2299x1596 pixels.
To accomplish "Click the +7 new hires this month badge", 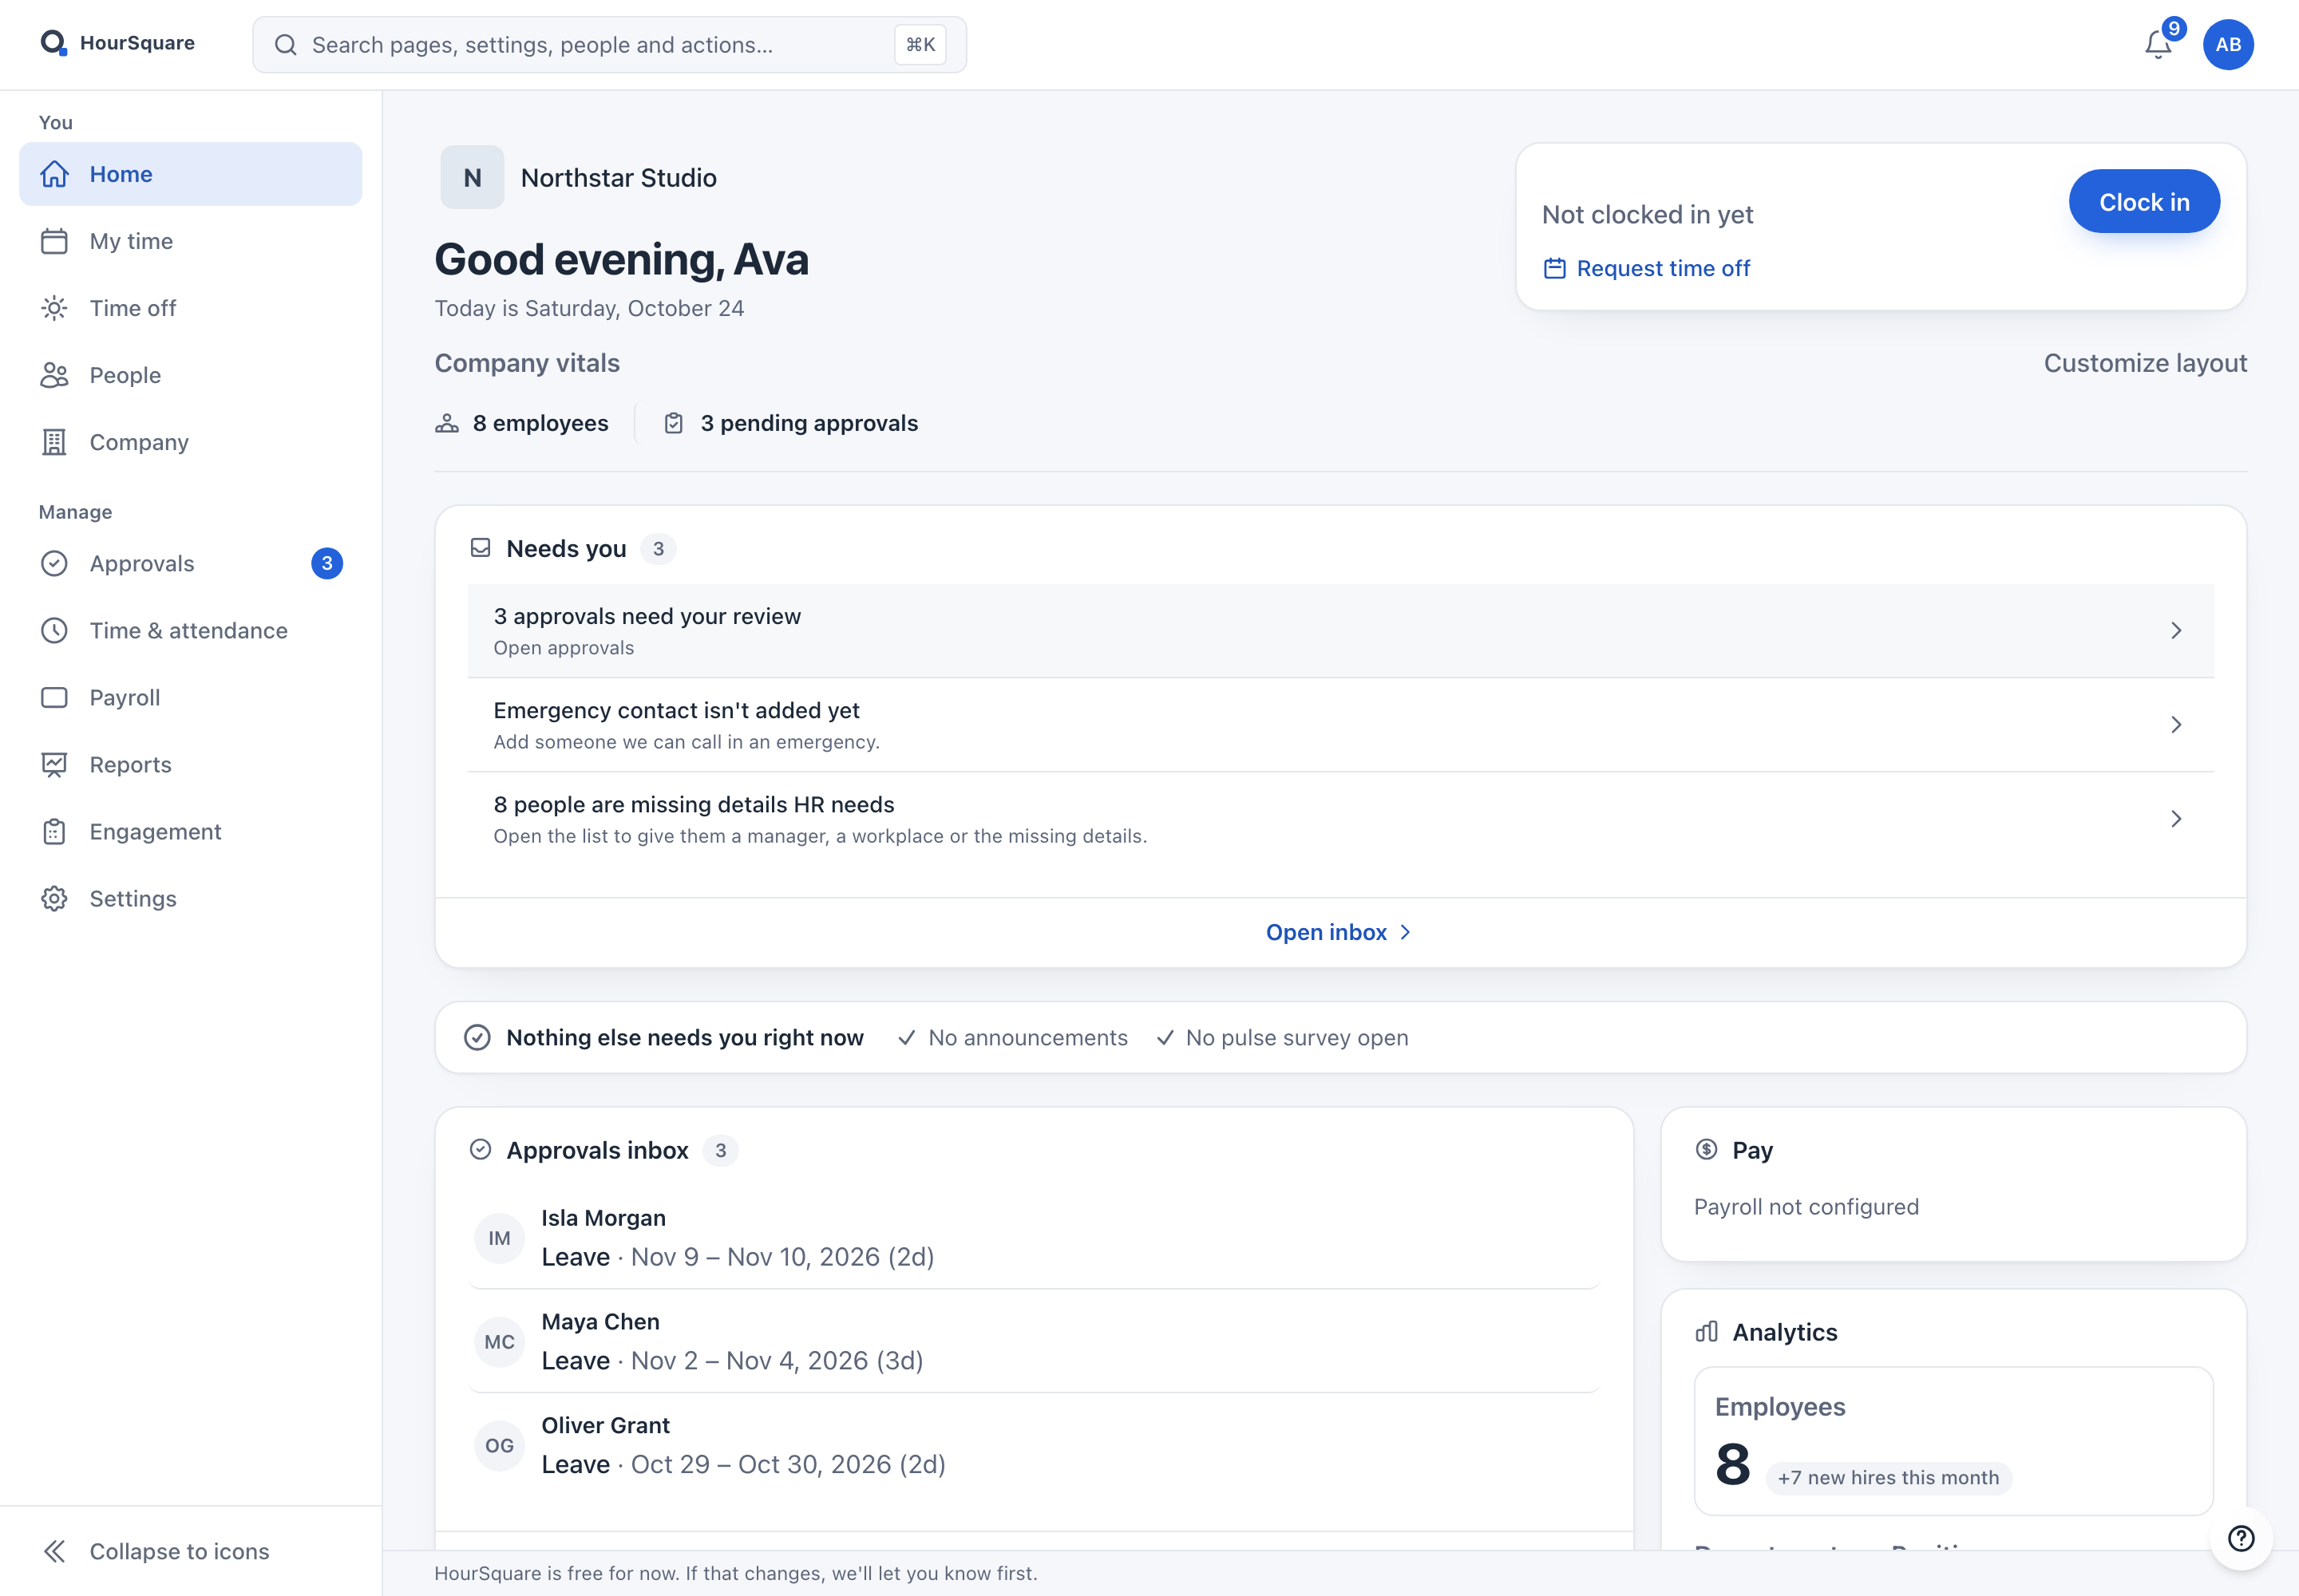I will click(x=1888, y=1478).
